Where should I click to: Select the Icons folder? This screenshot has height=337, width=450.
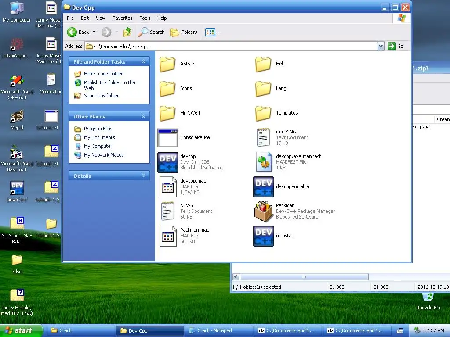(x=167, y=88)
